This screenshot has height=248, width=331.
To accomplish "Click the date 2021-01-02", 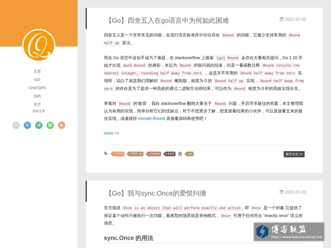I will [295, 19].
